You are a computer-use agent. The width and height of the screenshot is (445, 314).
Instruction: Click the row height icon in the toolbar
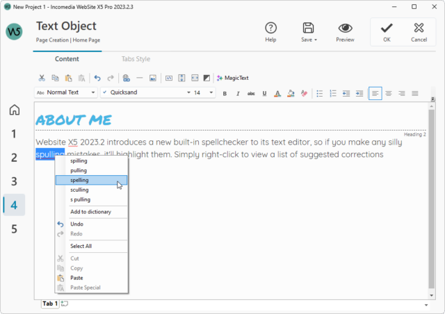pos(181,78)
